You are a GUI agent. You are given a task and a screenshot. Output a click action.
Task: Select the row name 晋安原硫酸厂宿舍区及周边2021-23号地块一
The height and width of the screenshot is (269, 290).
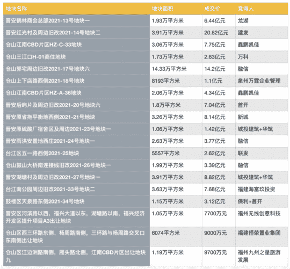click(76, 129)
